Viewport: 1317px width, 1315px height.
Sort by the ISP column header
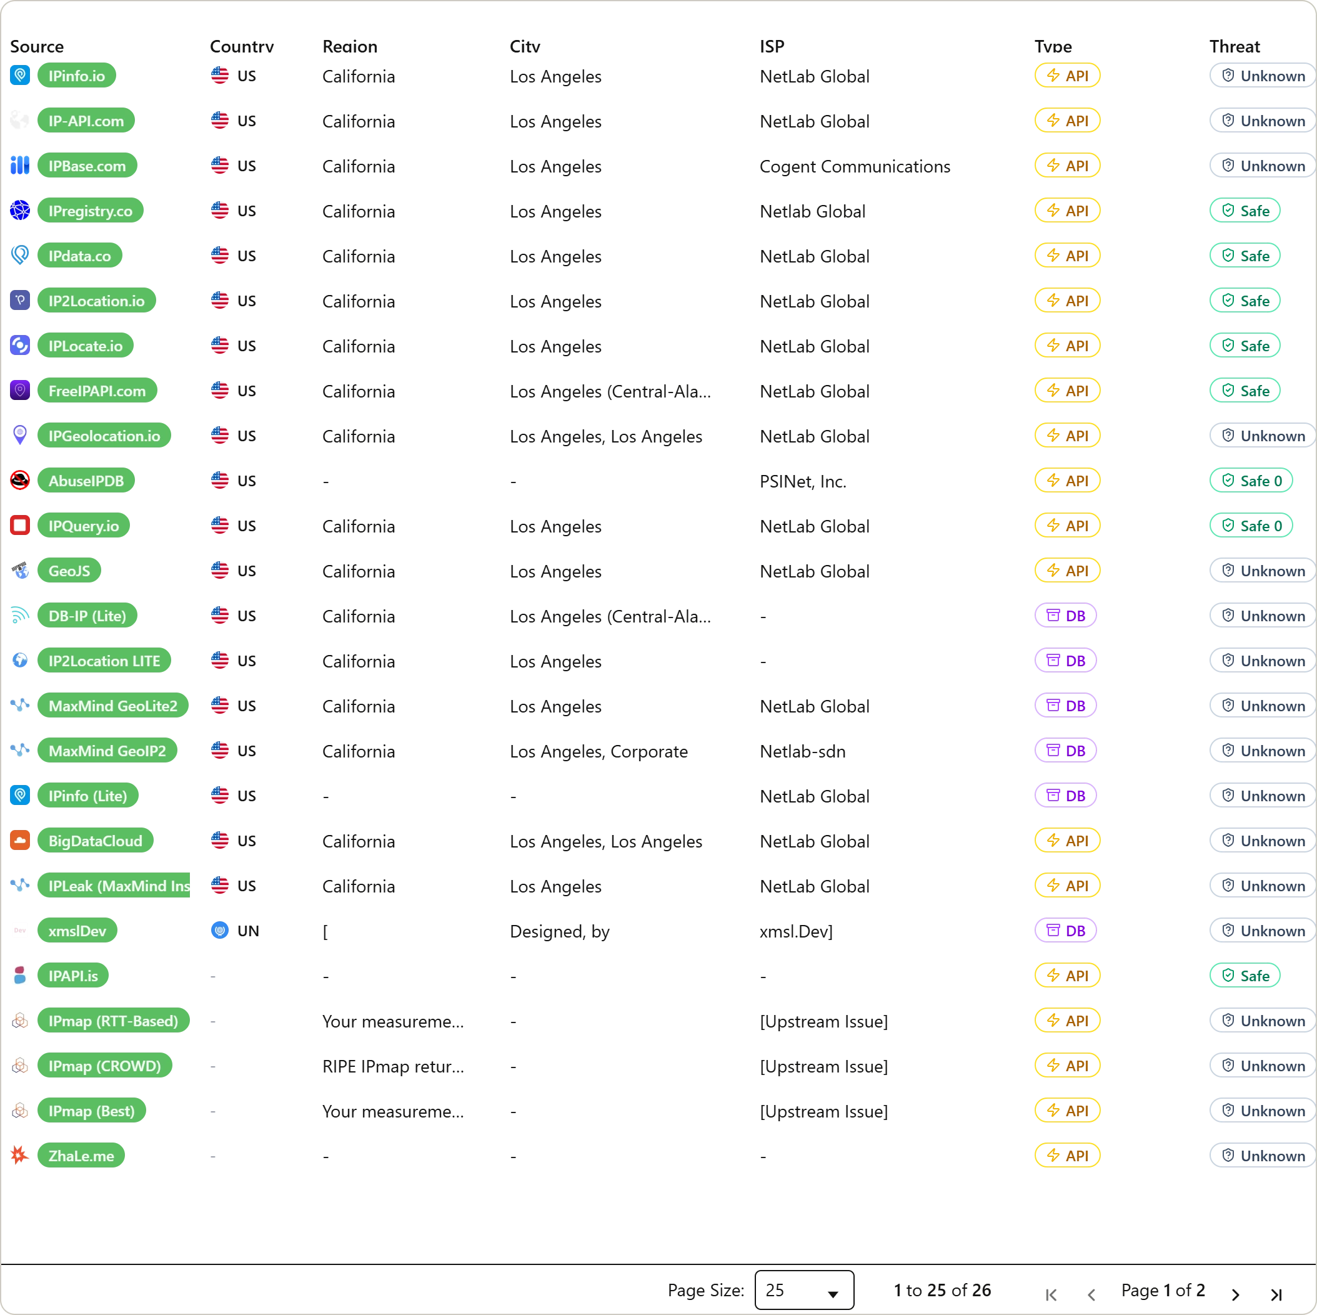(772, 46)
